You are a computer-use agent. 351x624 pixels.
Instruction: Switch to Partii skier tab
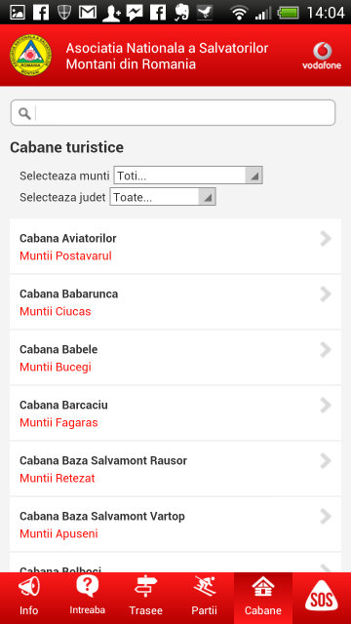[204, 598]
